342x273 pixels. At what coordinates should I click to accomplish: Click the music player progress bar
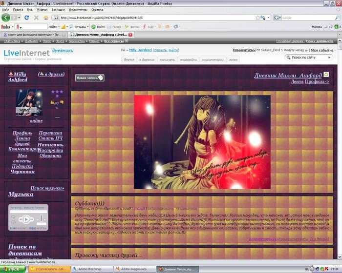click(x=28, y=212)
